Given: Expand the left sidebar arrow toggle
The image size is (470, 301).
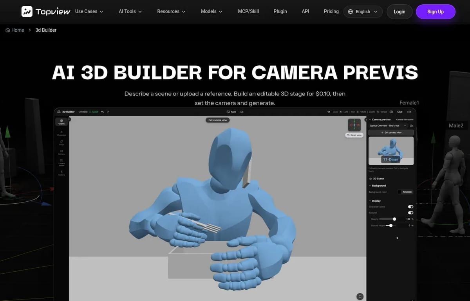Looking at the screenshot, I should [x=69, y=119].
